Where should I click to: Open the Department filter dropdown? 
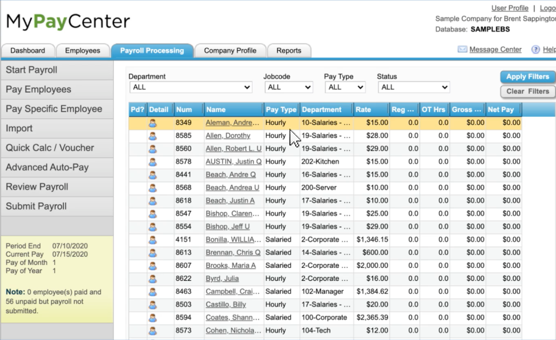(x=191, y=87)
